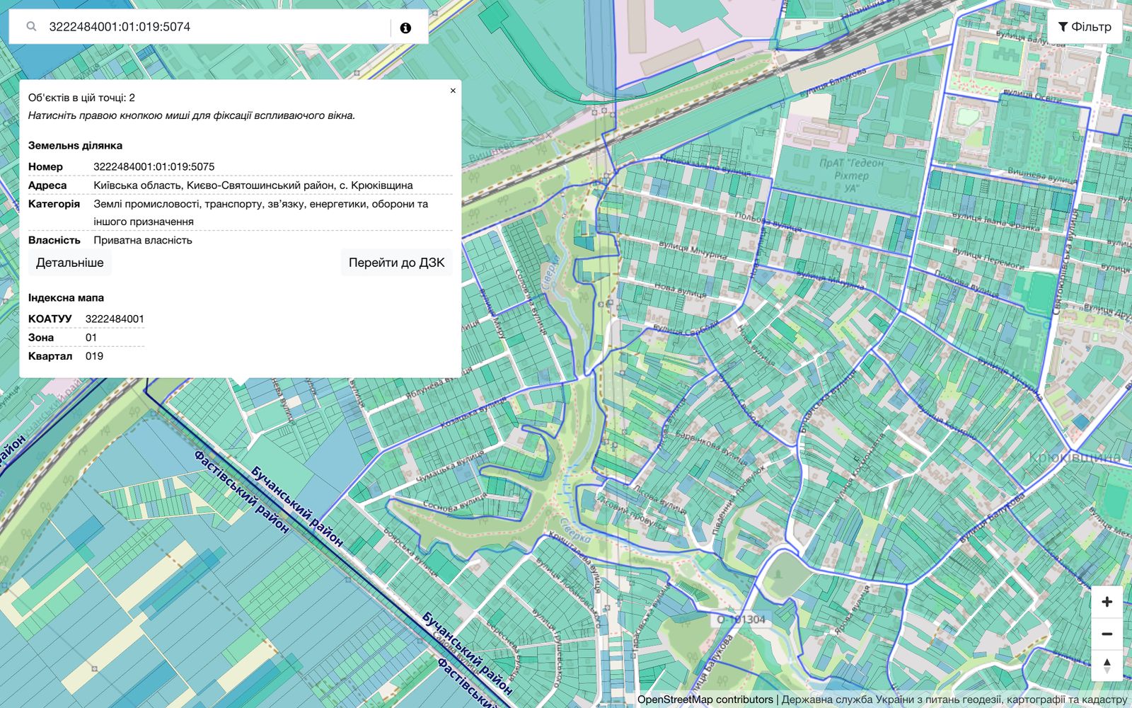Click the Державна служба України attribution text
Viewport: 1132px width, 708px height.
point(954,700)
